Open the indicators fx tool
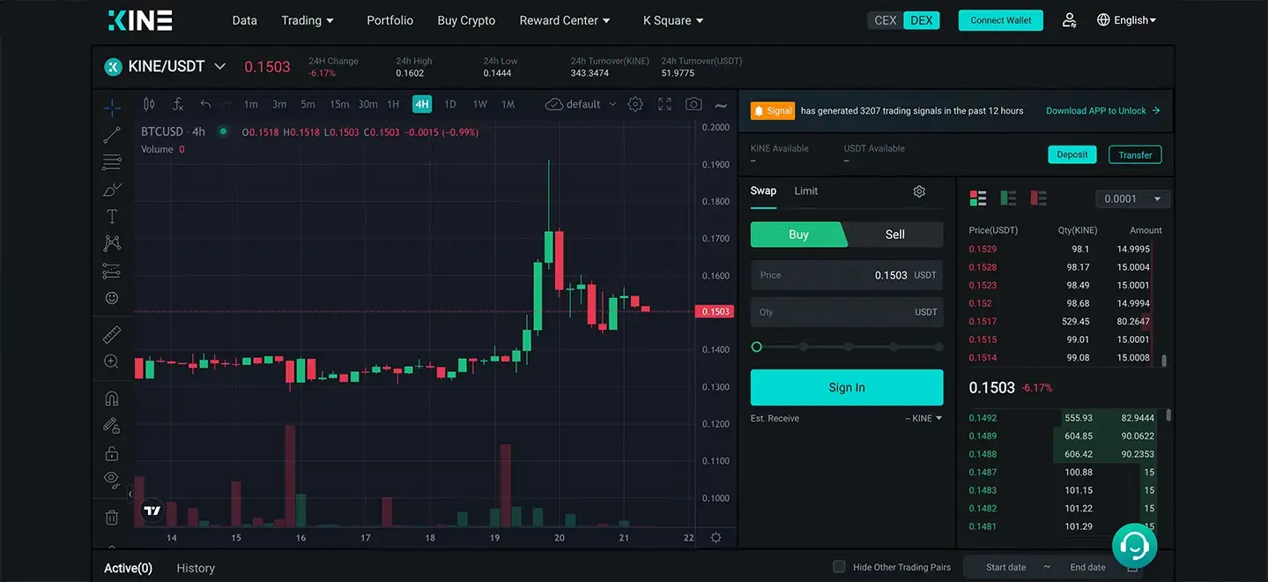This screenshot has width=1268, height=582. (x=177, y=104)
